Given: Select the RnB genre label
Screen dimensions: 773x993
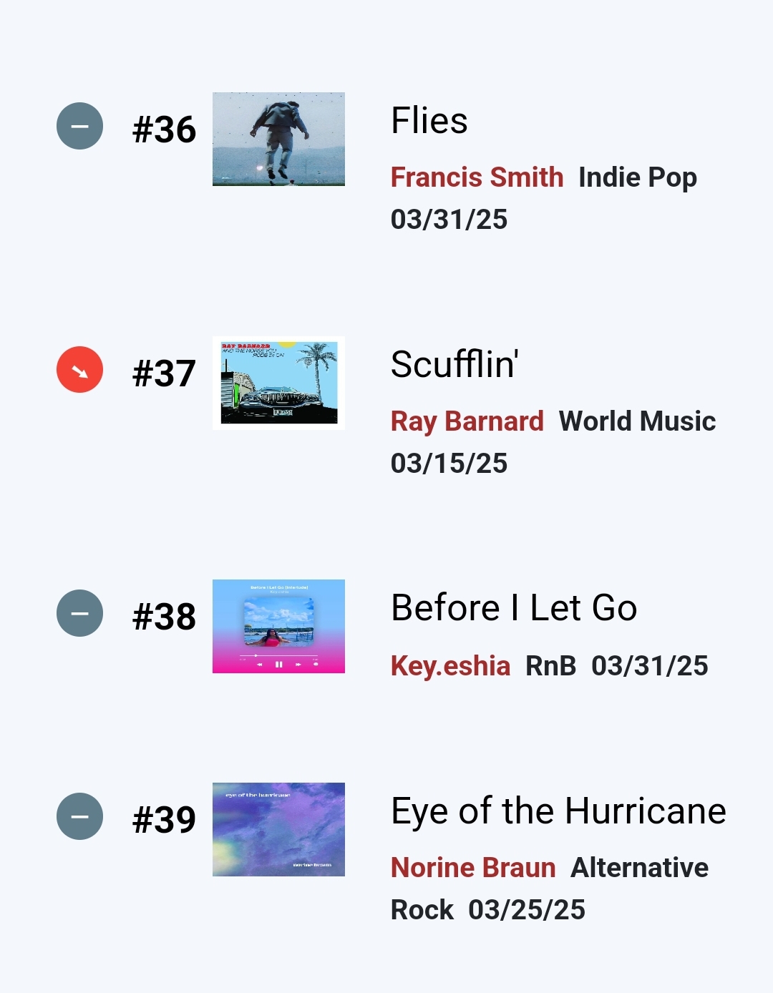Looking at the screenshot, I should tap(550, 666).
